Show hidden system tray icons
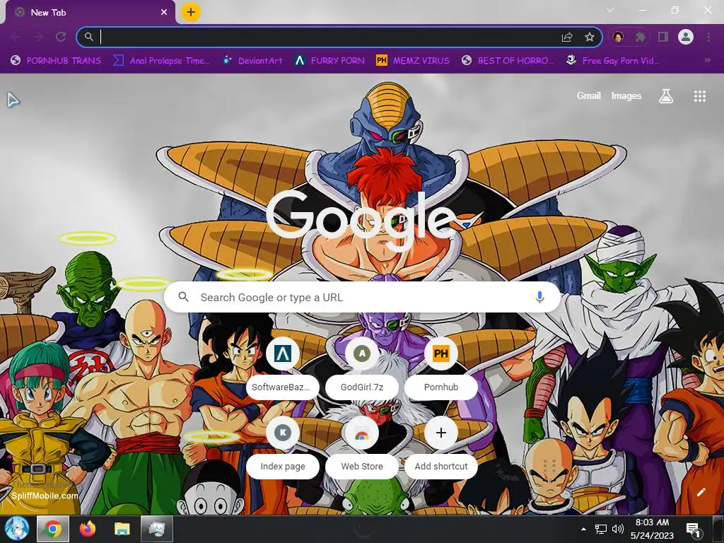The height and width of the screenshot is (543, 724). [583, 529]
